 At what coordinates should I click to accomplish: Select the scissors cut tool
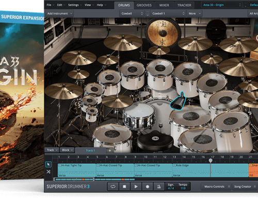[x=49, y=171]
